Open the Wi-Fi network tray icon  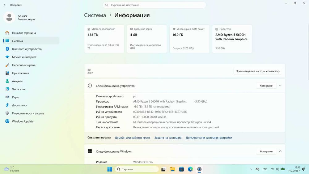tap(273, 169)
